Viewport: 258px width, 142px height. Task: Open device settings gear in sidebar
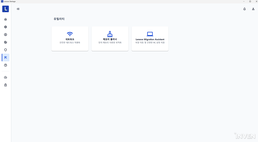[x=5, y=27]
